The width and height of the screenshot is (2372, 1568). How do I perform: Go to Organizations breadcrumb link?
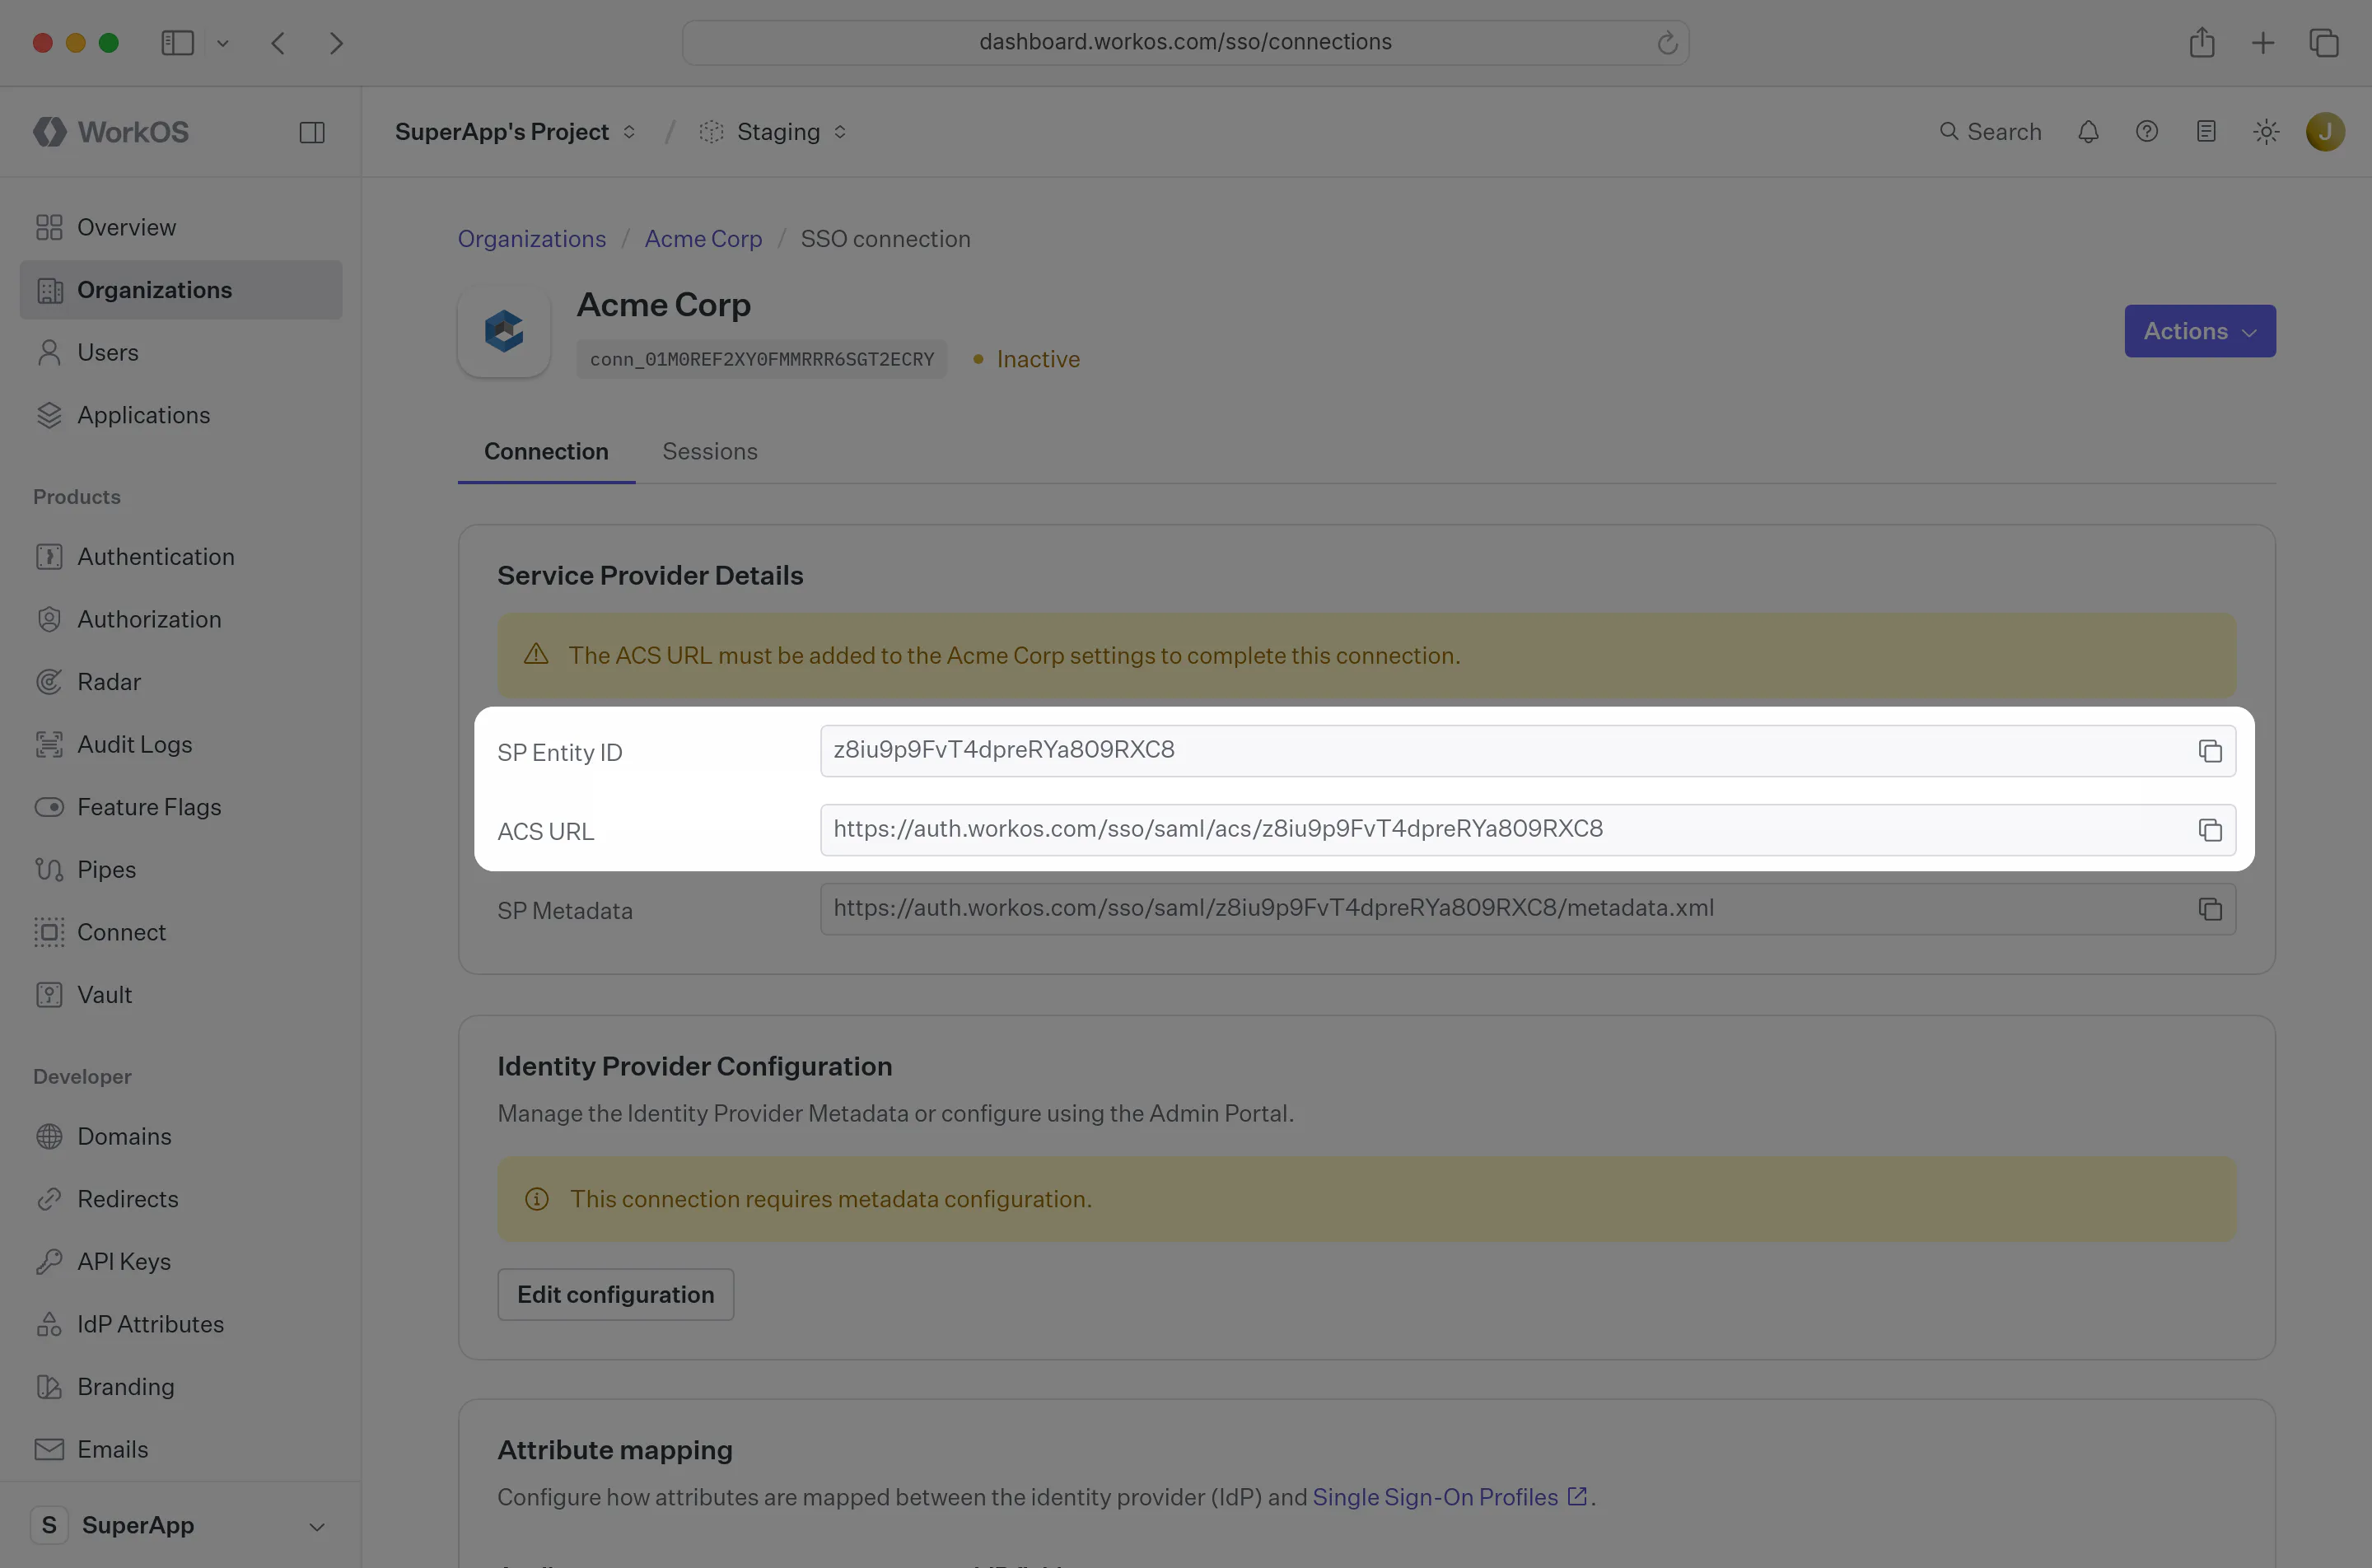532,239
